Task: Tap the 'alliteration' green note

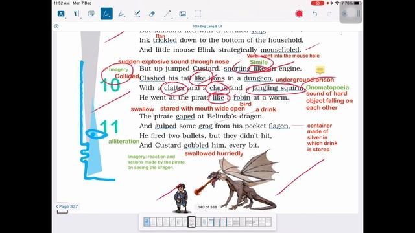Action: [x=124, y=141]
